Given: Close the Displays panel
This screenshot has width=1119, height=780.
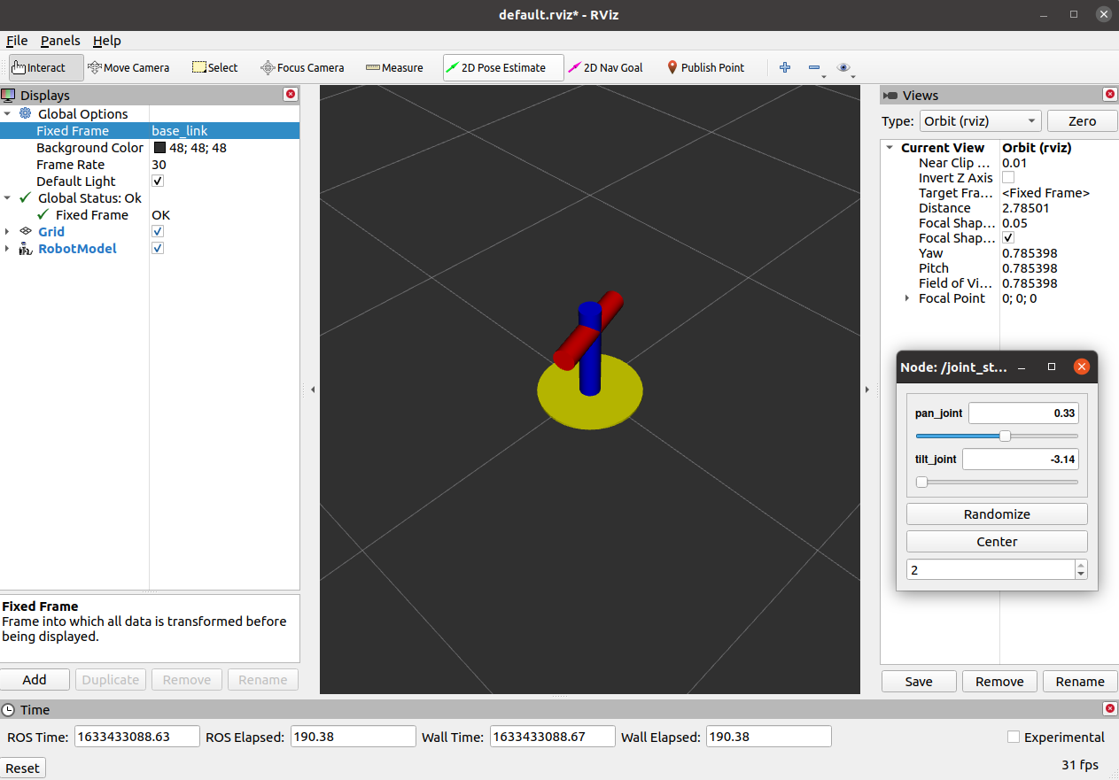Looking at the screenshot, I should (x=291, y=95).
